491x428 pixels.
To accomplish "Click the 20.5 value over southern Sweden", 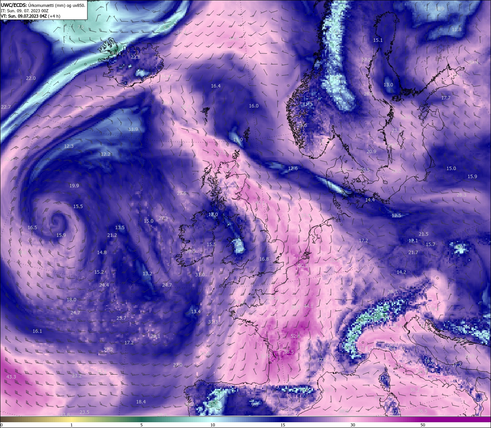I will [365, 170].
